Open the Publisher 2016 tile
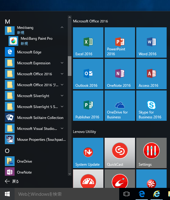Image resolution: width=170 pixels, height=200 pixels. 88,106
